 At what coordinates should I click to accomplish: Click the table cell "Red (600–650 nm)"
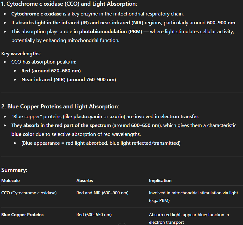(94, 215)
